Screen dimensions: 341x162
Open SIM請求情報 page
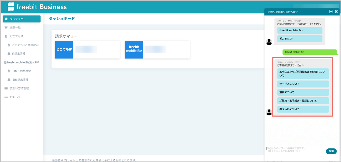(20, 80)
